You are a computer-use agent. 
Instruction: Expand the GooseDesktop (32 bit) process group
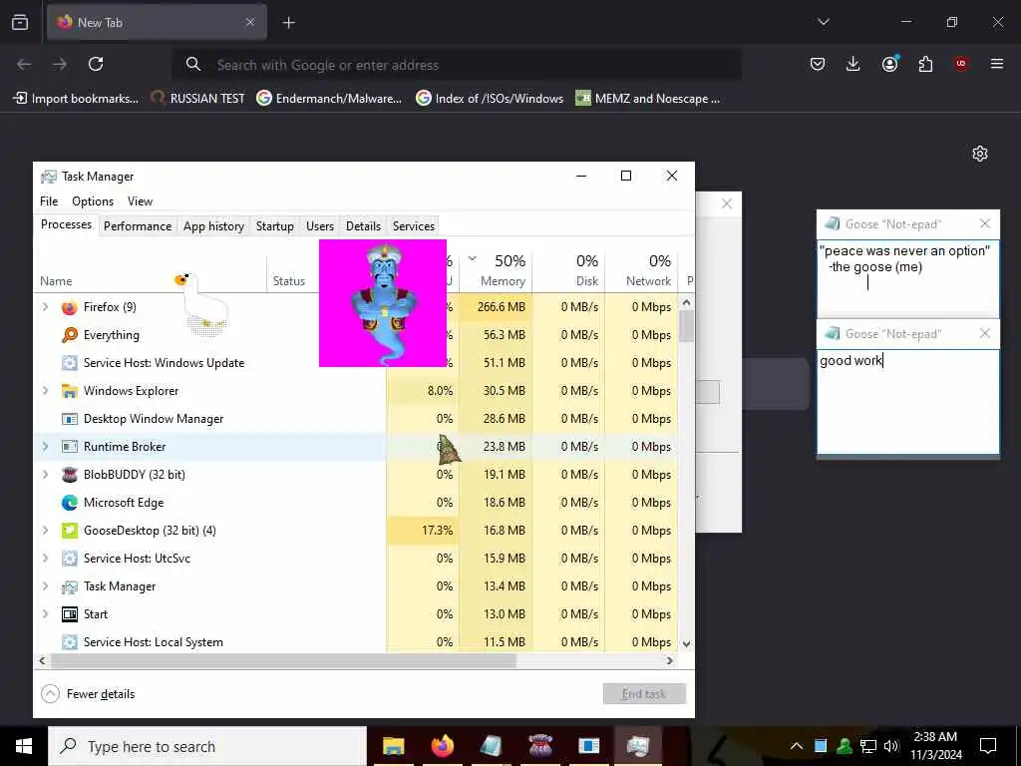tap(46, 531)
